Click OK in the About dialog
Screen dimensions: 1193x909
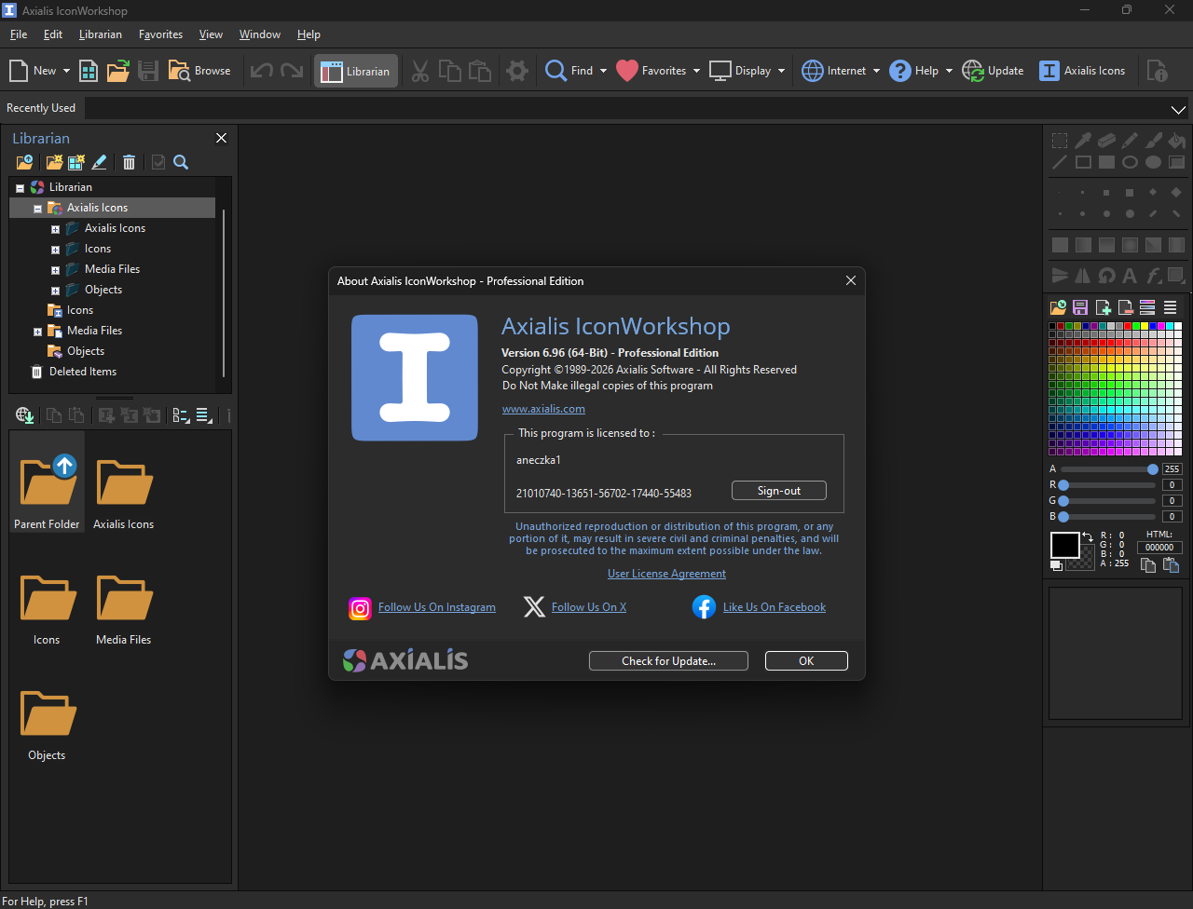tap(806, 661)
